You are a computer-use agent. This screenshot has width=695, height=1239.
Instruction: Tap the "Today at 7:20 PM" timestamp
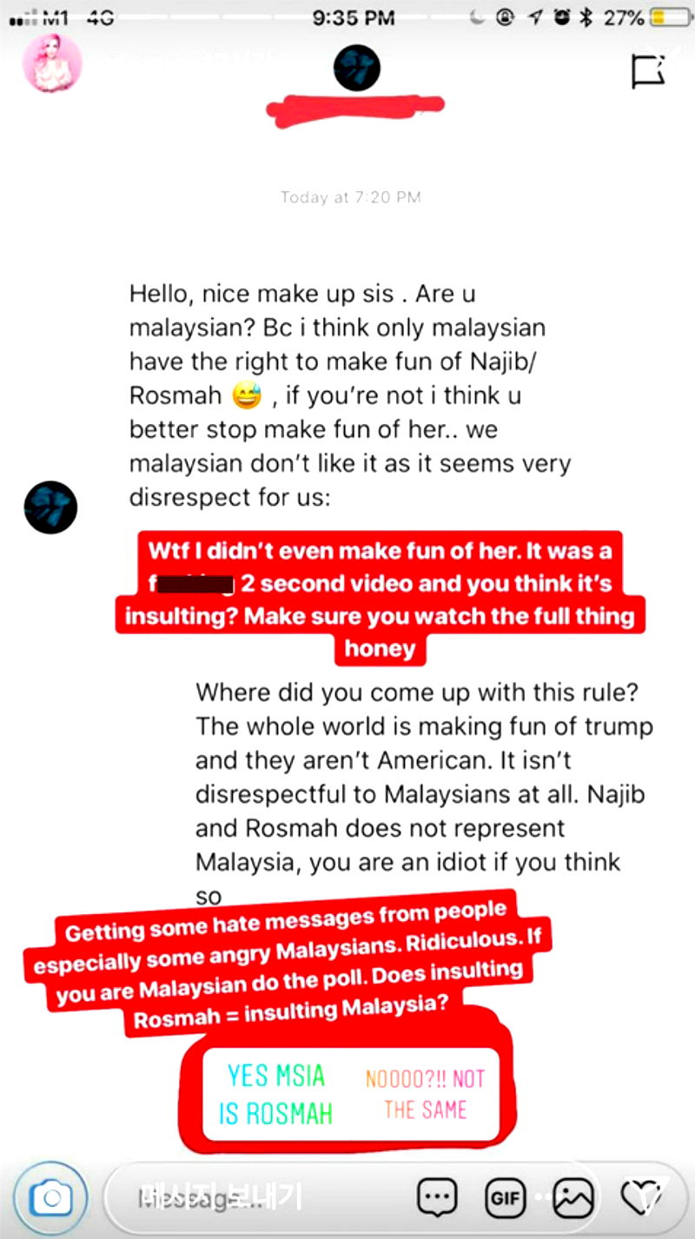[351, 197]
